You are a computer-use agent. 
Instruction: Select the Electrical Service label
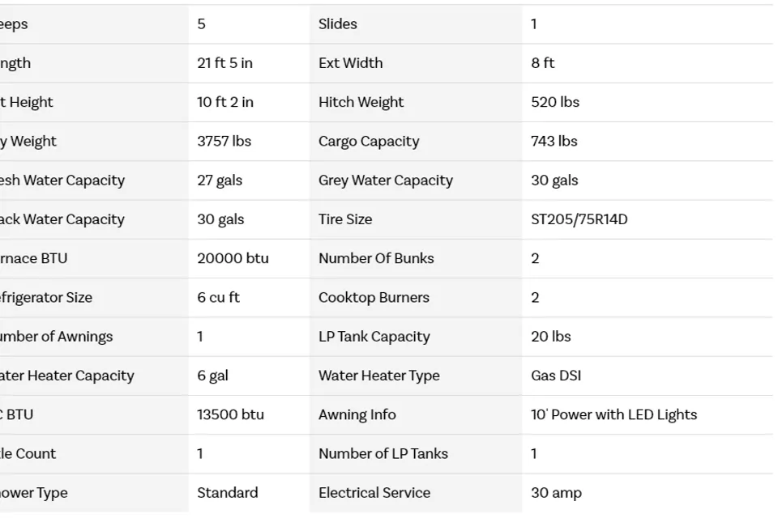pyautogui.click(x=374, y=493)
